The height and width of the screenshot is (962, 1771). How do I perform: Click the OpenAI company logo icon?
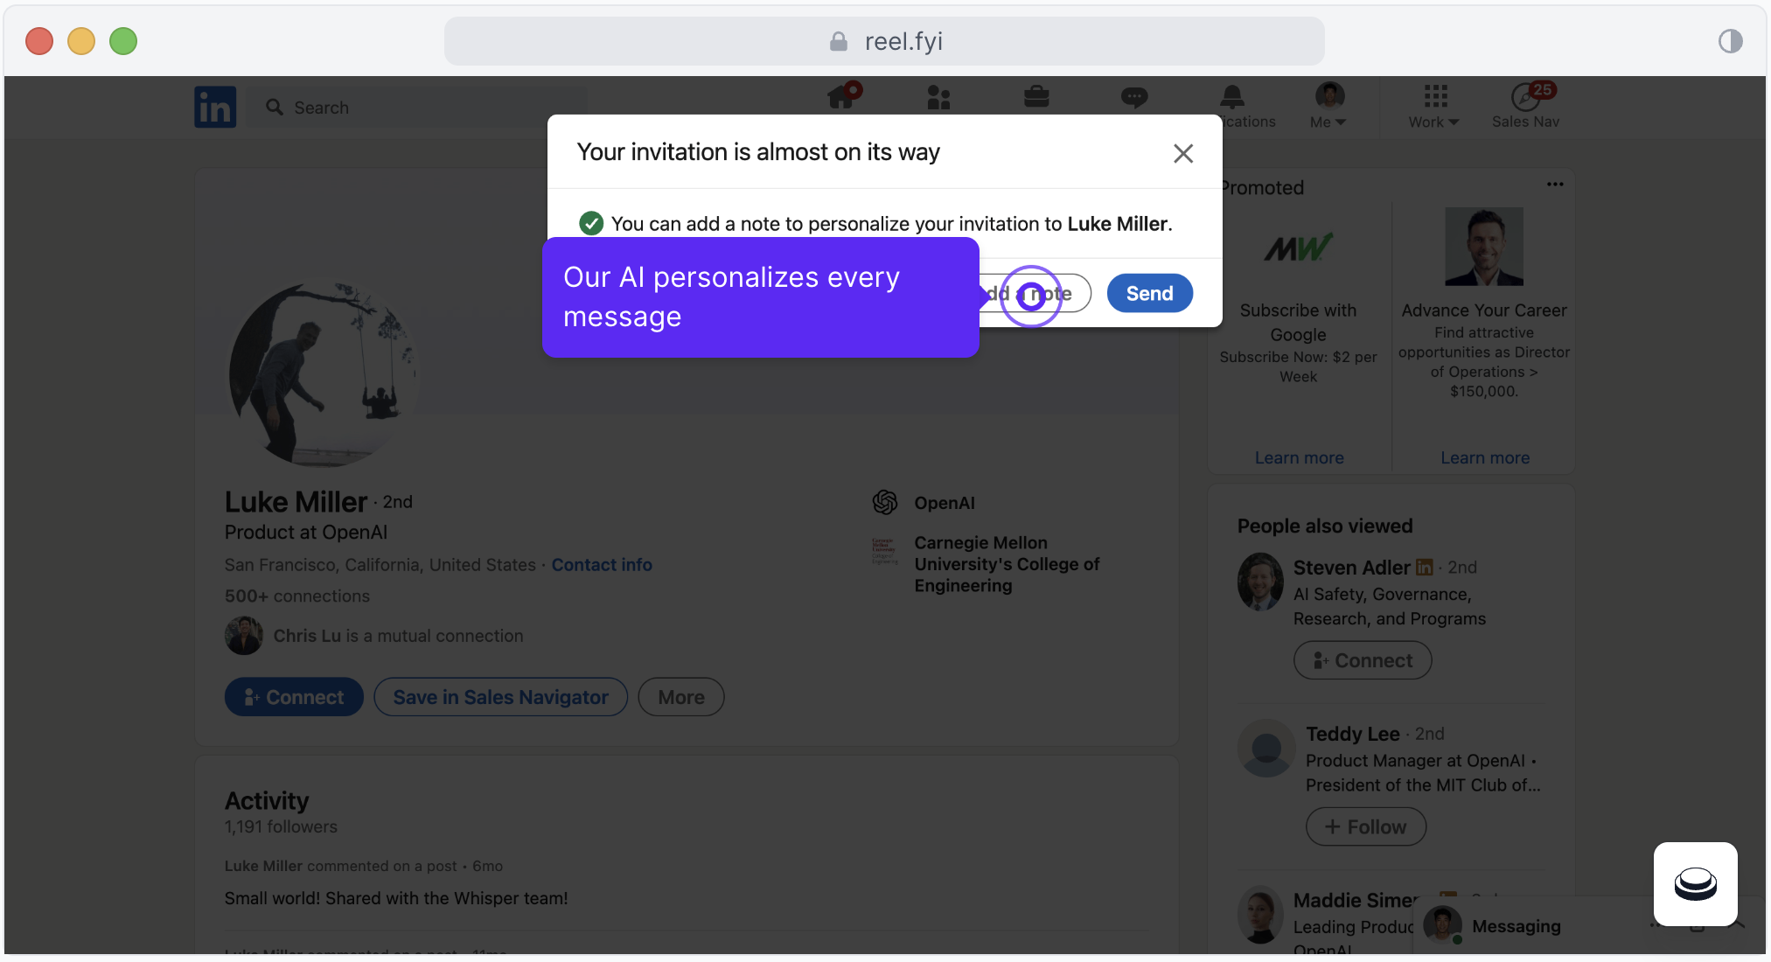coord(885,503)
